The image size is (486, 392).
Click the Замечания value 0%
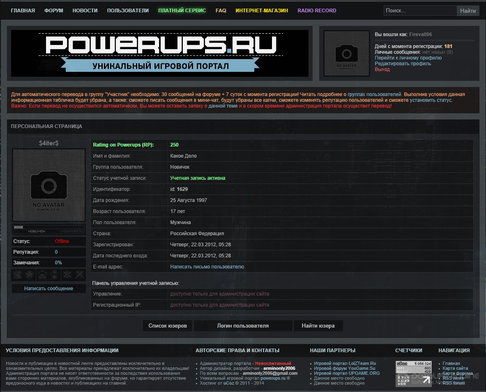pyautogui.click(x=58, y=263)
